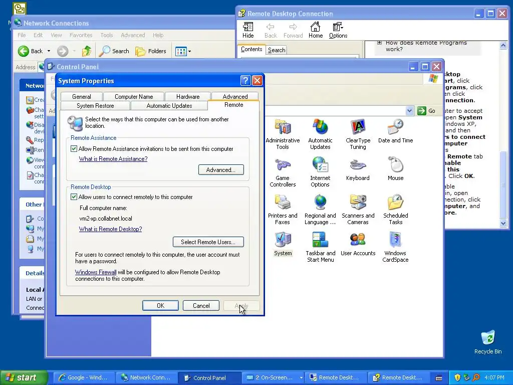This screenshot has height=385, width=513.
Task: Open Scheduled Tasks icon
Action: [x=396, y=210]
